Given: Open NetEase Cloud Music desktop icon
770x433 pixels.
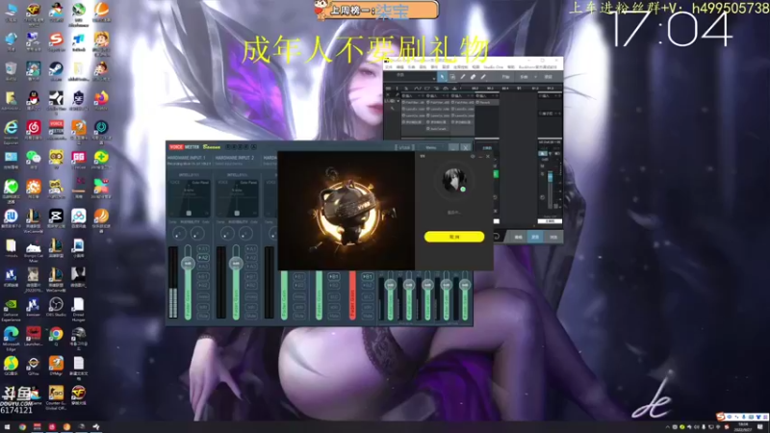Looking at the screenshot, I should coord(33,128).
